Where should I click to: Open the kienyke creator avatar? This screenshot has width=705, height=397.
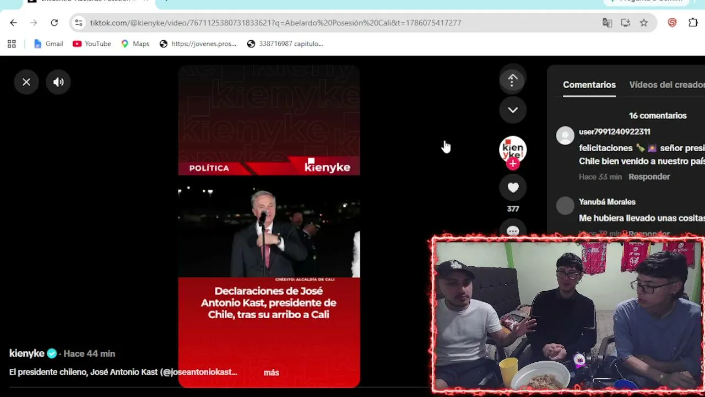513,149
